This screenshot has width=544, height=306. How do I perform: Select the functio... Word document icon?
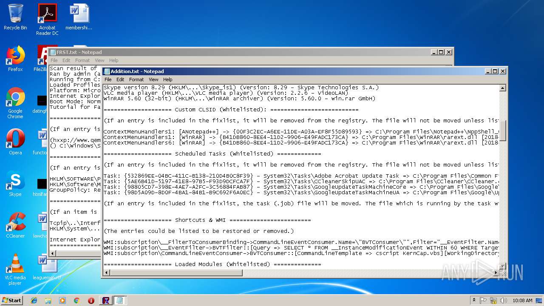(40, 142)
